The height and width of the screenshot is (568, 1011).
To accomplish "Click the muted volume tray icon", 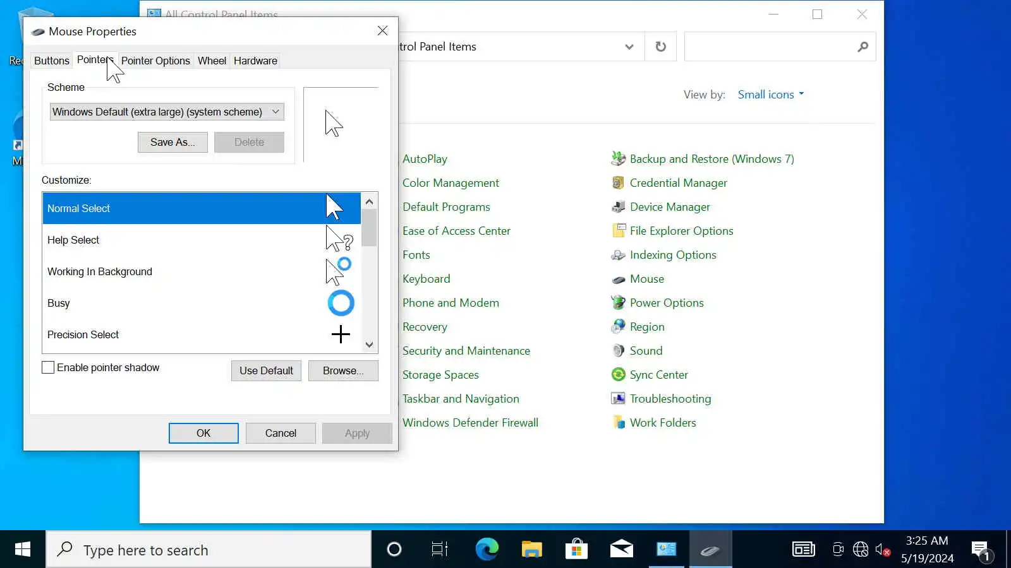I will click(x=883, y=550).
